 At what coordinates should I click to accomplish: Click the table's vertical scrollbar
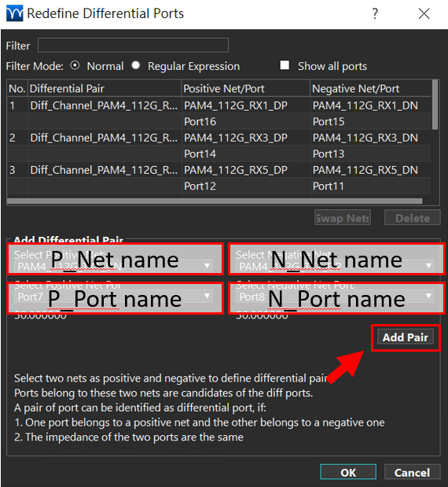(435, 105)
